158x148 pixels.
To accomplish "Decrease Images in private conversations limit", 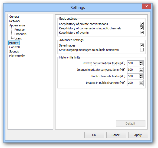I will [x=141, y=71].
